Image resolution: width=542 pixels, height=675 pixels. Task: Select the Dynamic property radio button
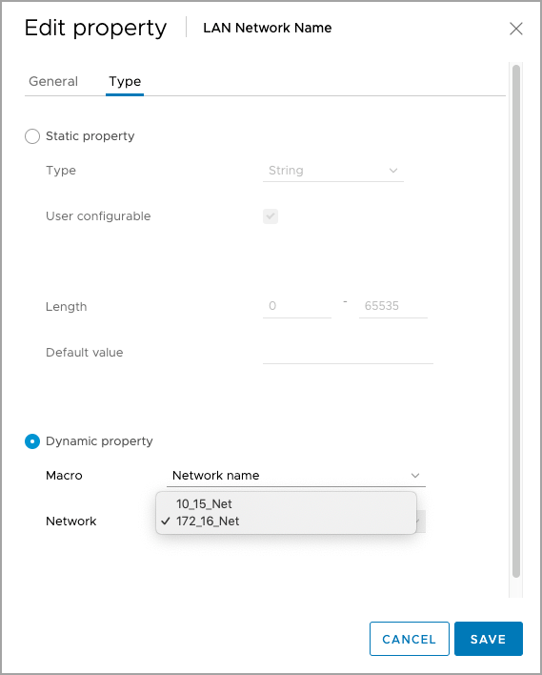click(x=32, y=441)
